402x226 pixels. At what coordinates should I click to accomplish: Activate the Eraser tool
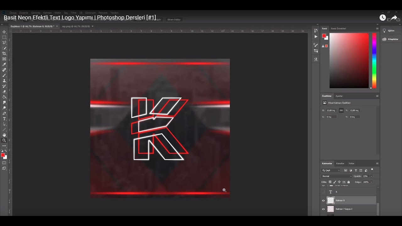[x=4, y=92]
